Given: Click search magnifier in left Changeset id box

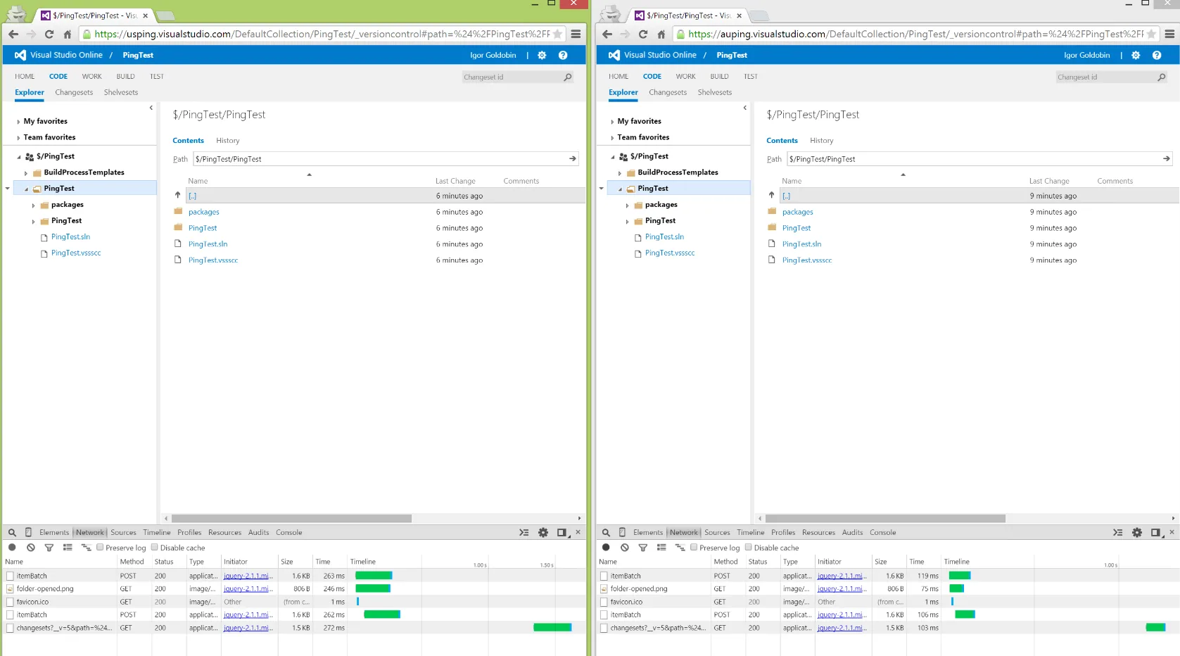Looking at the screenshot, I should tap(567, 77).
